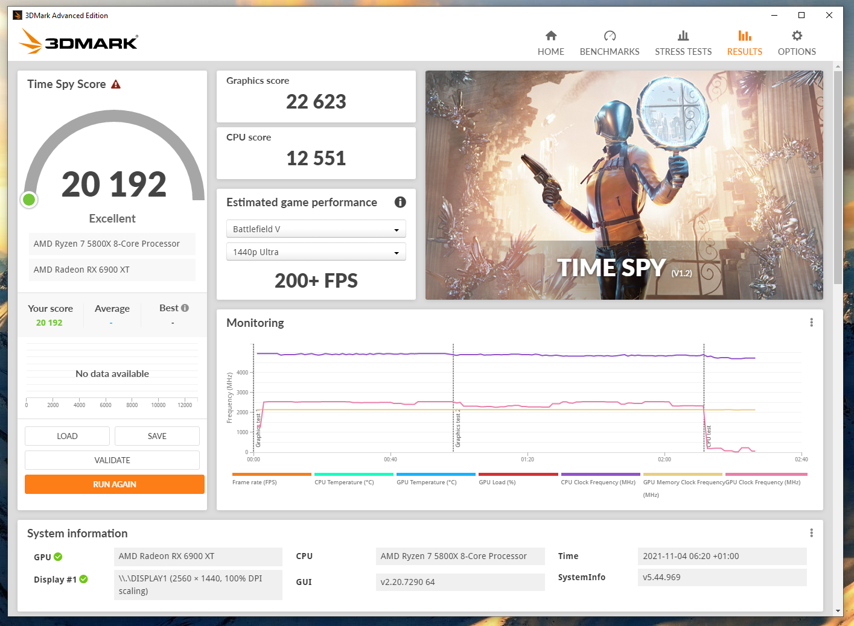Click the green Your score 20 192 value
This screenshot has height=626, width=854.
(49, 323)
